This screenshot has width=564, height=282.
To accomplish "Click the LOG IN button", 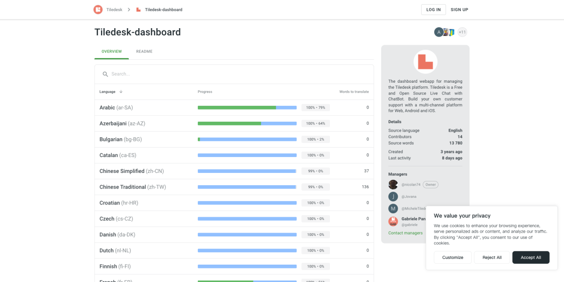I will pos(433,9).
